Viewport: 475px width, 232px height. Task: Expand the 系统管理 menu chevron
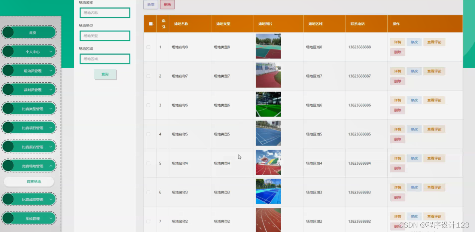[51, 219]
